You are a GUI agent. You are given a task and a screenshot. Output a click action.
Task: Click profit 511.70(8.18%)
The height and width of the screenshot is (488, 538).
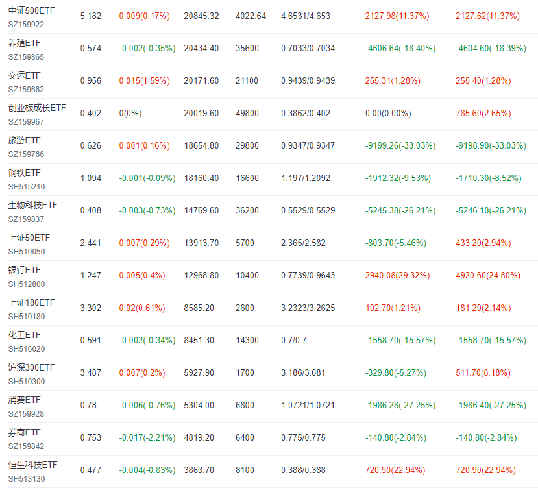point(483,372)
